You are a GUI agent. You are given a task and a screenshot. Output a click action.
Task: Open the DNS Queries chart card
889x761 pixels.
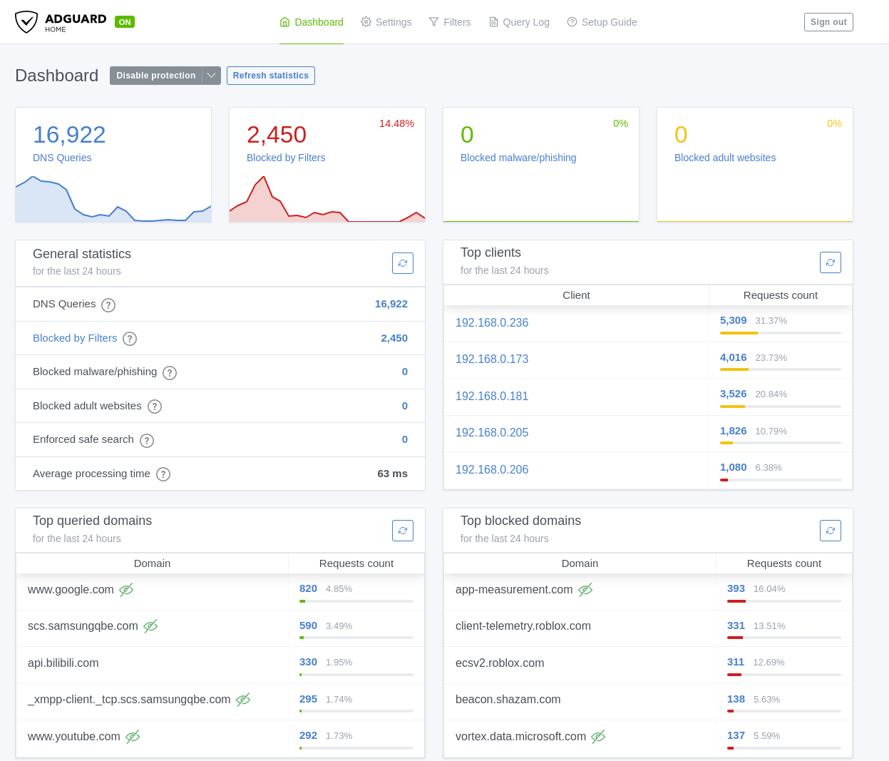113,165
